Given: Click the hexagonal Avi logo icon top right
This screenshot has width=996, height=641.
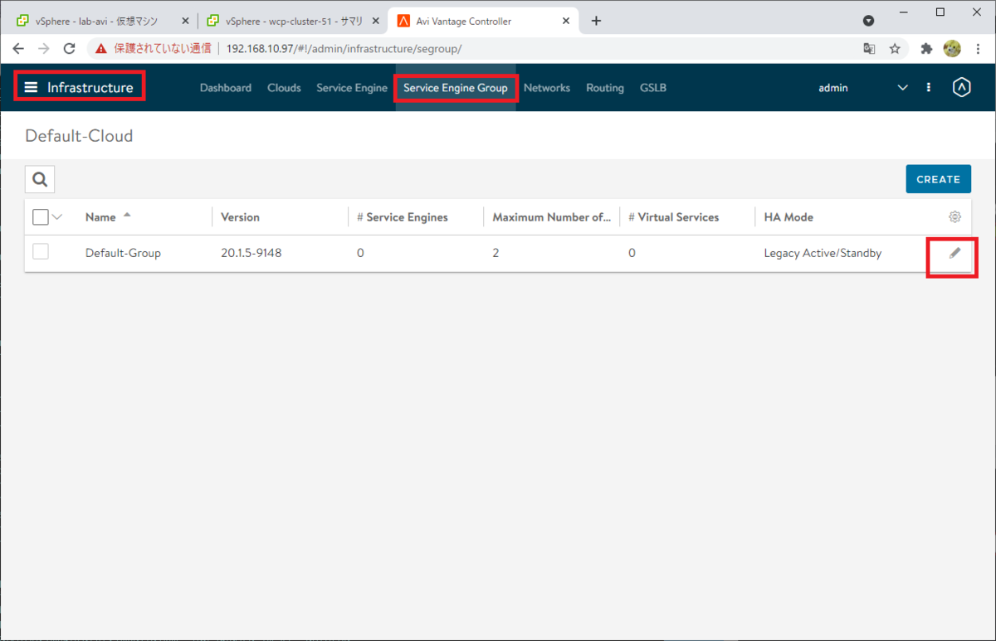Looking at the screenshot, I should [x=961, y=87].
